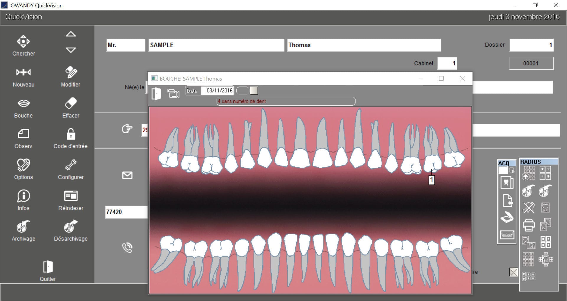
Task: Open the Code d'entrée lock settings
Action: pyautogui.click(x=71, y=138)
